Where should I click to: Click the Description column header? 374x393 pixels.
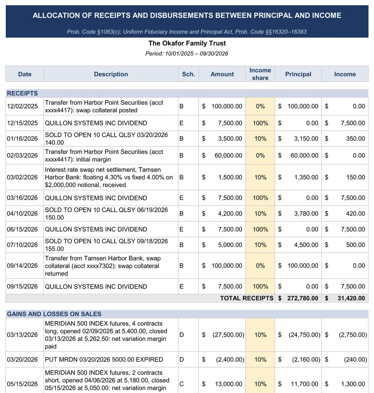pyautogui.click(x=111, y=74)
